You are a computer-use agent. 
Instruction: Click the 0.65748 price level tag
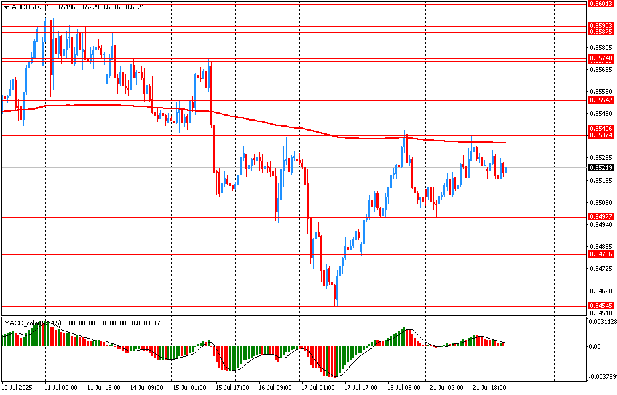(600, 59)
